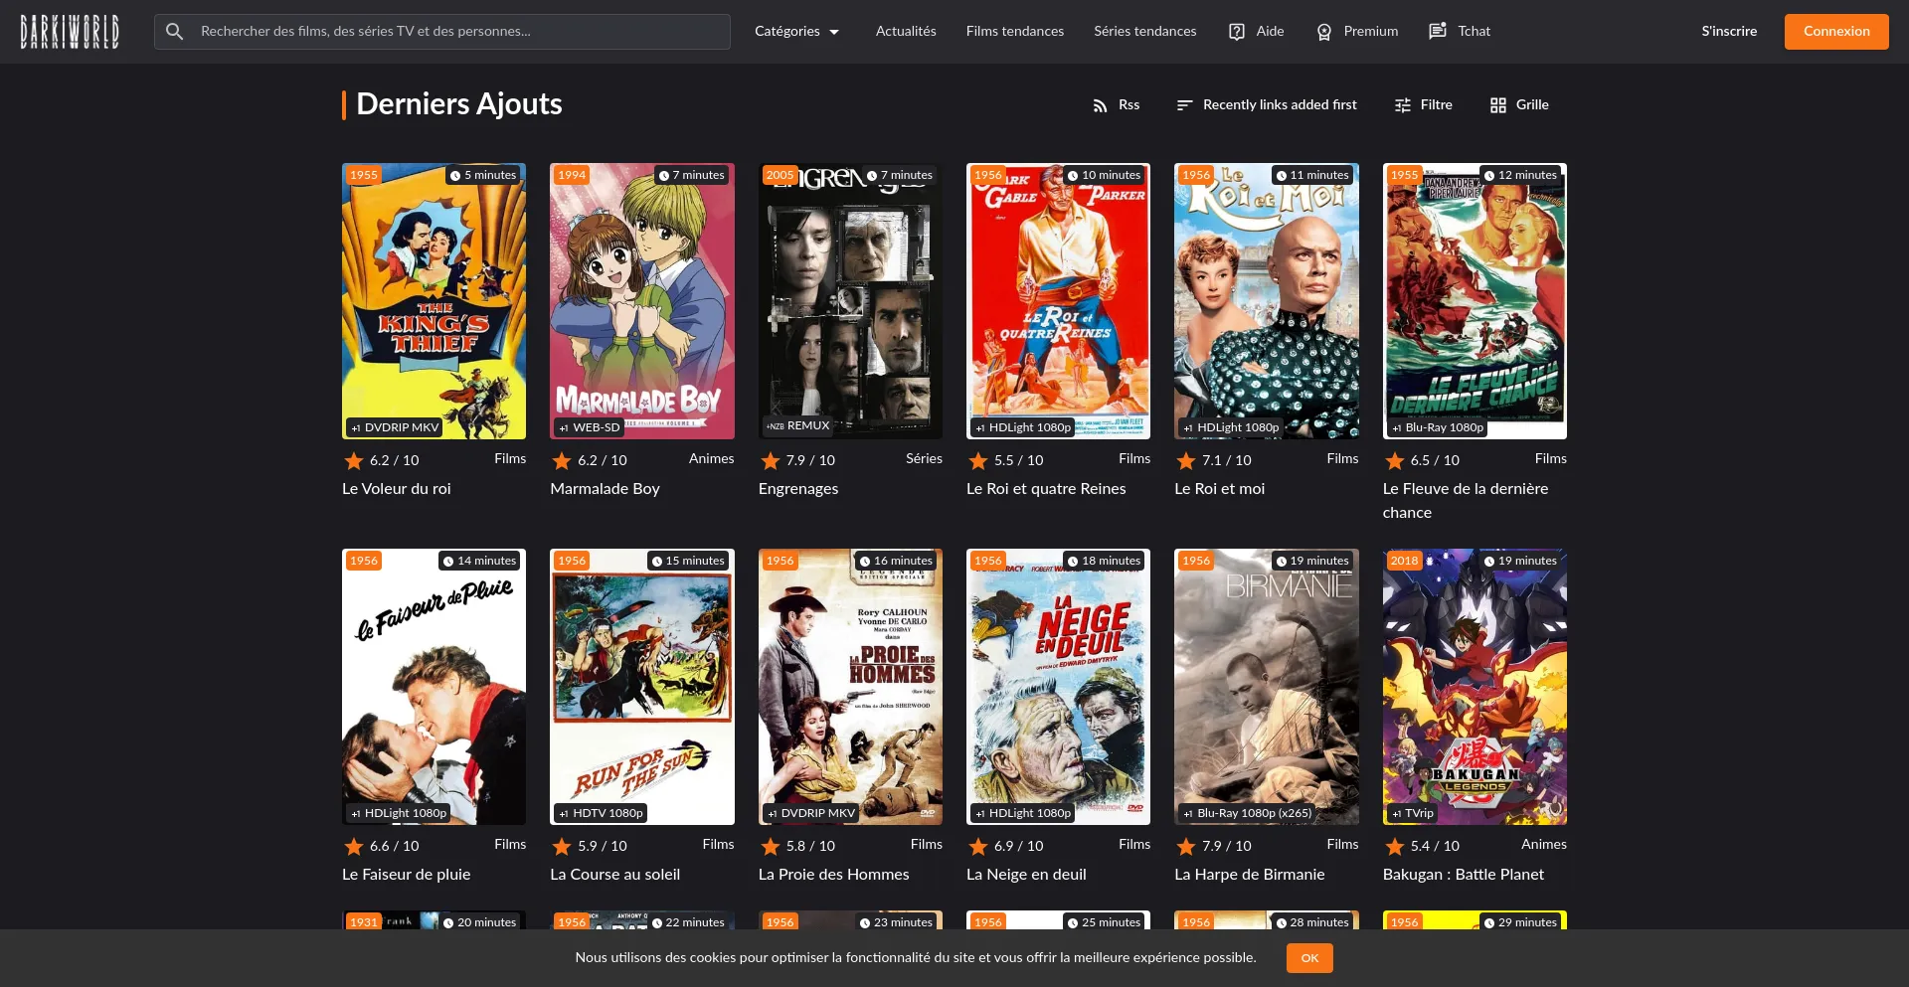Click the Rss feed icon
This screenshot has height=987, width=1909.
point(1100,105)
